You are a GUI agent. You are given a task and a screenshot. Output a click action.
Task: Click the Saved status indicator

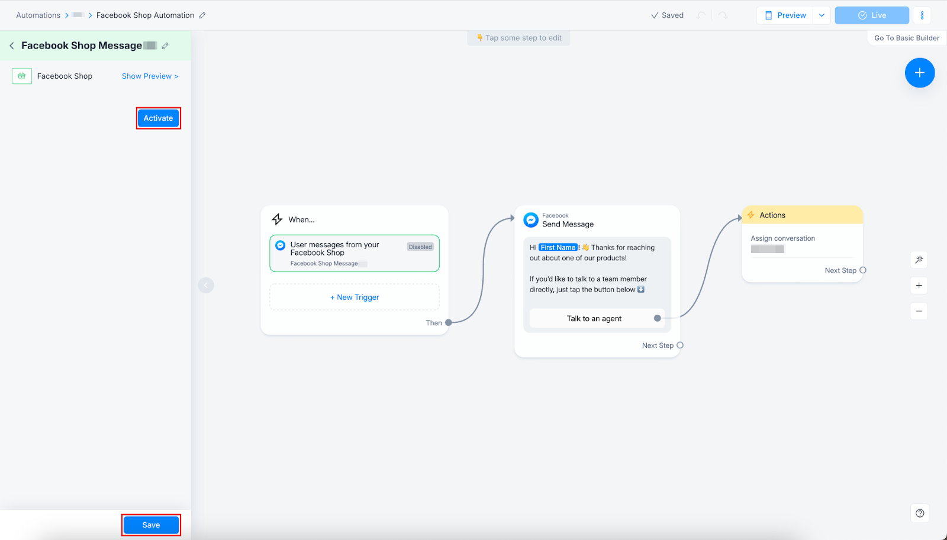[x=667, y=15]
